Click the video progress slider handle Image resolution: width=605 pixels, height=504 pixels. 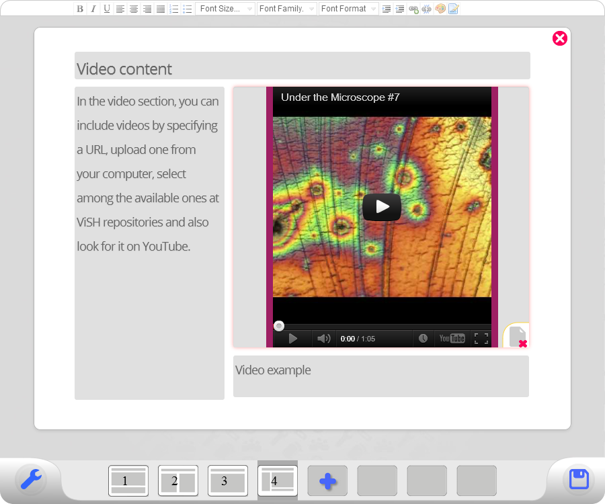point(279,326)
